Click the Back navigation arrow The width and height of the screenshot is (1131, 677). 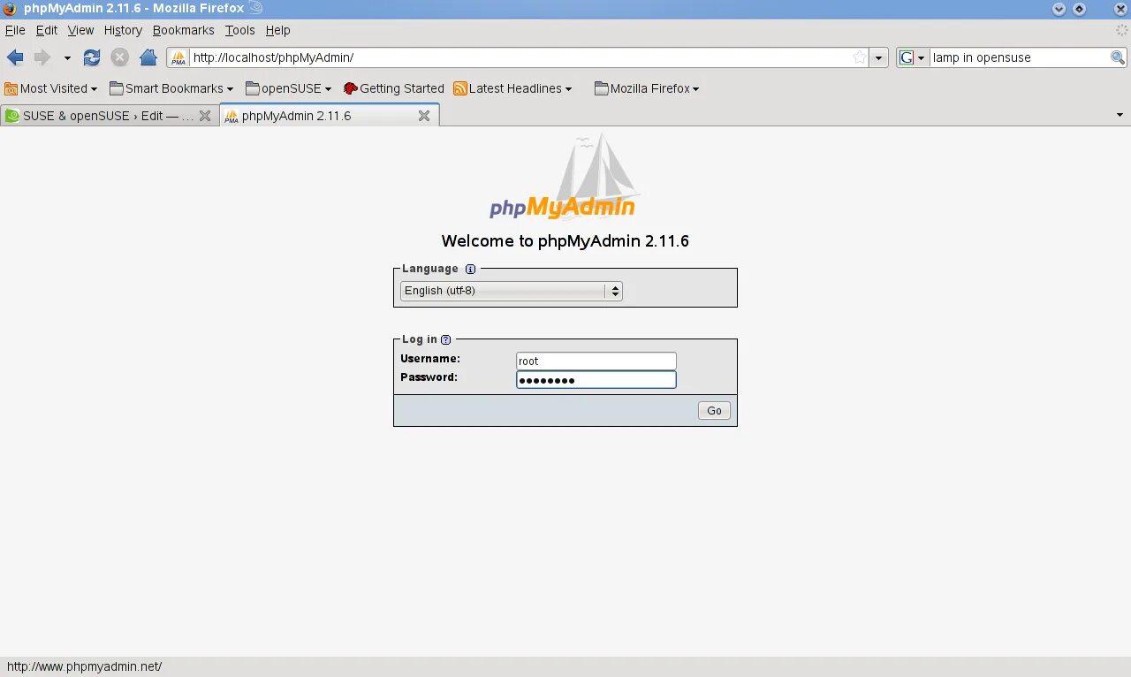pos(15,57)
